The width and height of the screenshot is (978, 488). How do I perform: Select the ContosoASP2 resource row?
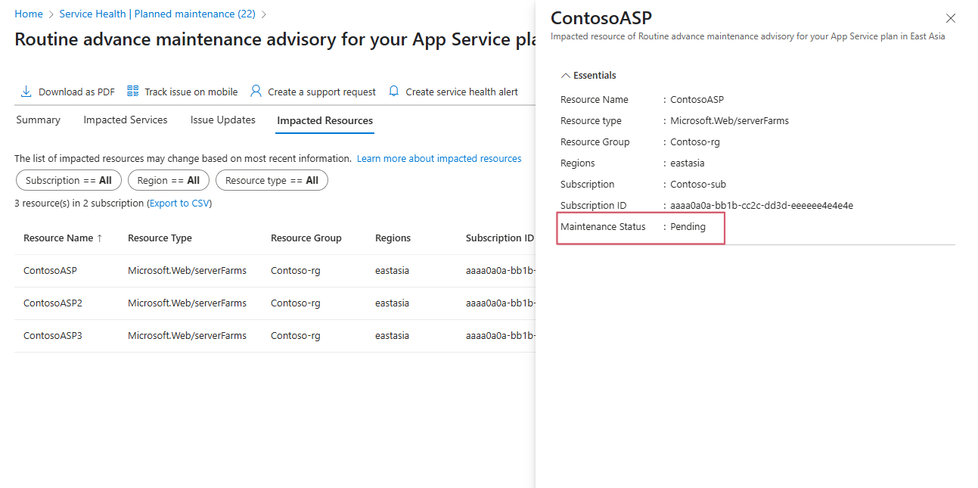(x=52, y=303)
